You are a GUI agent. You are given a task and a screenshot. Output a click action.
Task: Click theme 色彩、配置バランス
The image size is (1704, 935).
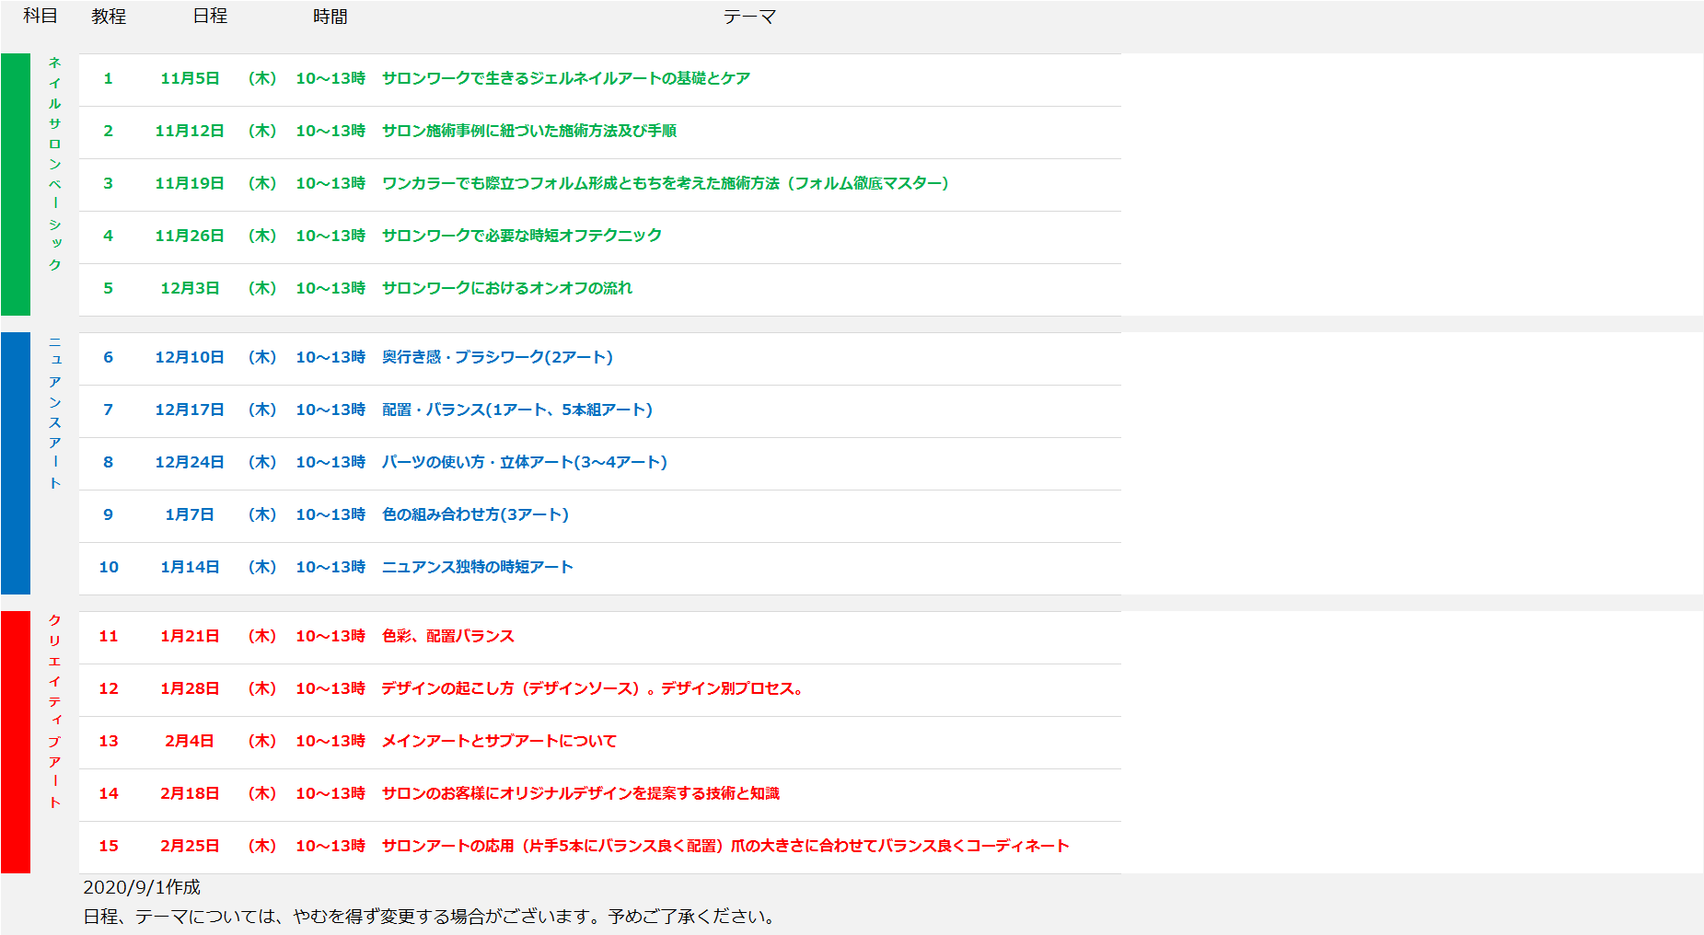coord(448,636)
